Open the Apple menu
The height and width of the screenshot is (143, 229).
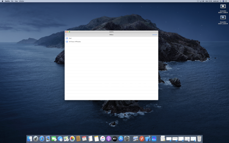pos(2,1)
